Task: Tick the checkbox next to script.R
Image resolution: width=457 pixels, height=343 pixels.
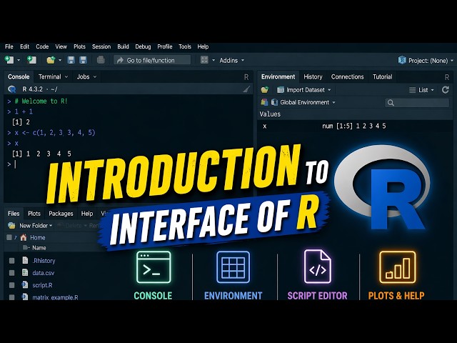Action: (x=11, y=285)
